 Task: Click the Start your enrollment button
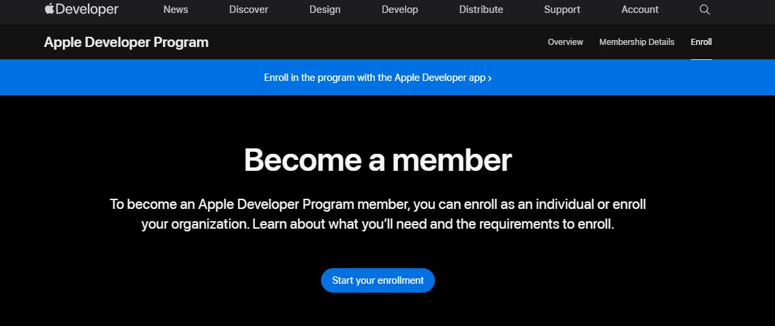[x=378, y=280]
